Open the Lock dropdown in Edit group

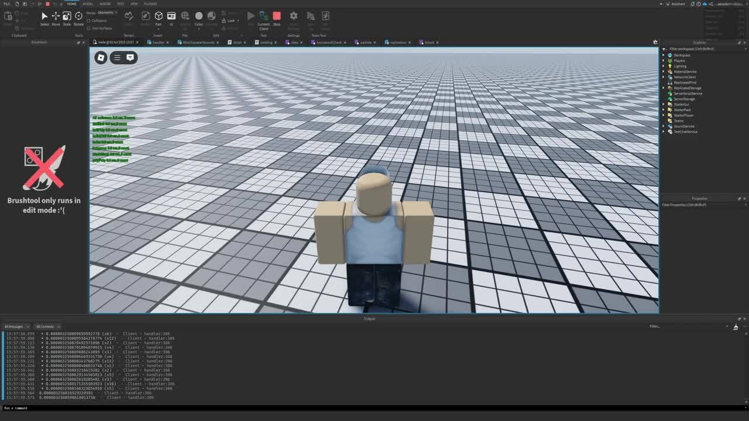pos(231,20)
